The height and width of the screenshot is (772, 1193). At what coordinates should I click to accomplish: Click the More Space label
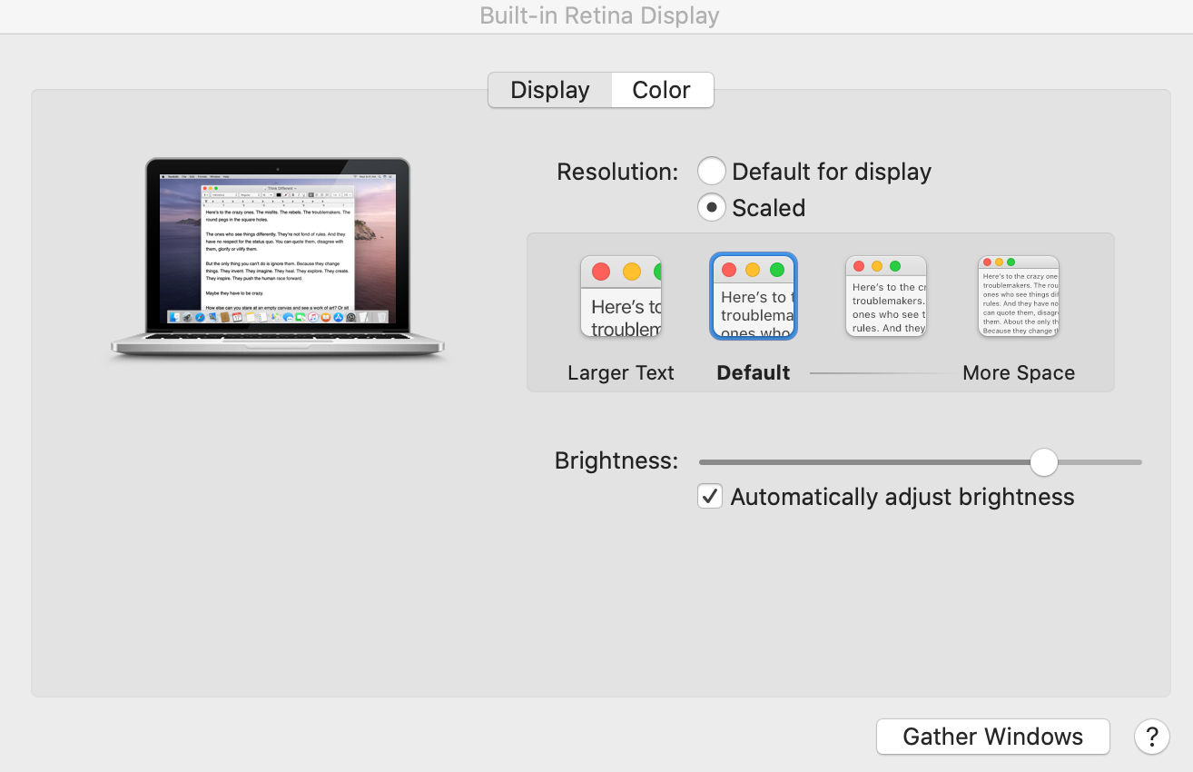(1019, 373)
